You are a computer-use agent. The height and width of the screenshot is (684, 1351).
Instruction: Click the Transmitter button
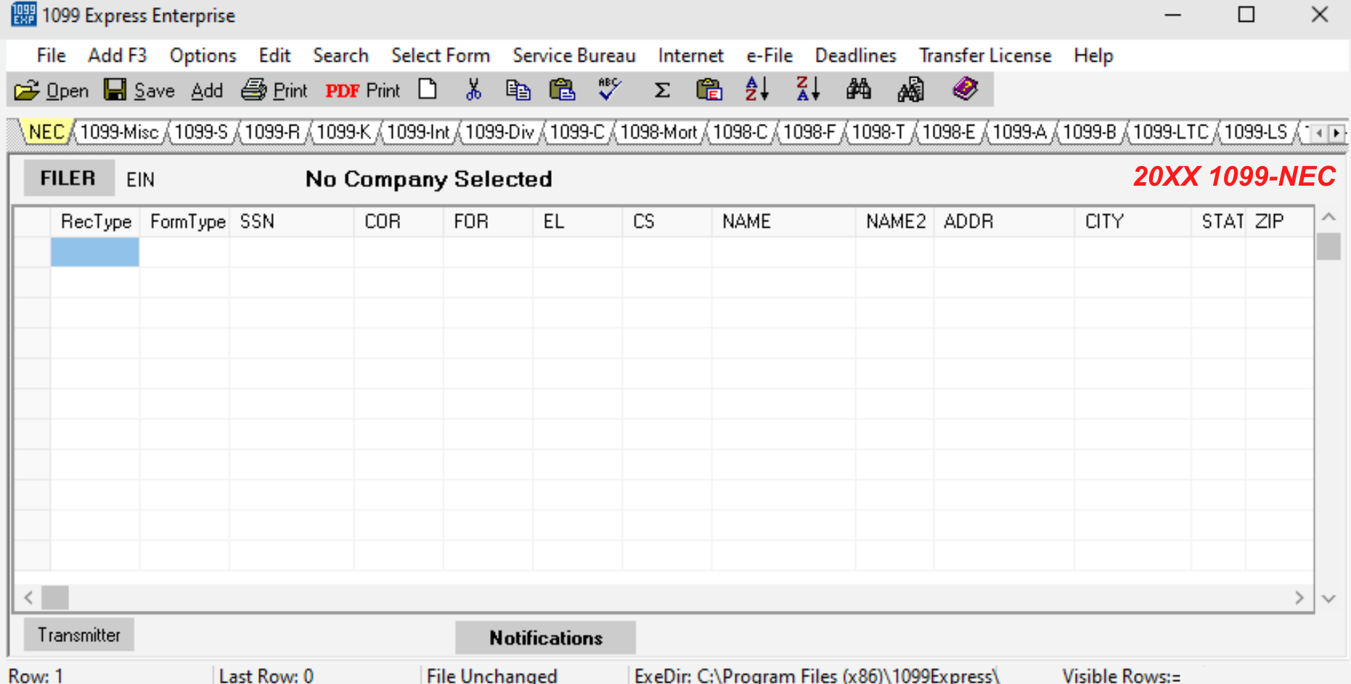coord(79,635)
